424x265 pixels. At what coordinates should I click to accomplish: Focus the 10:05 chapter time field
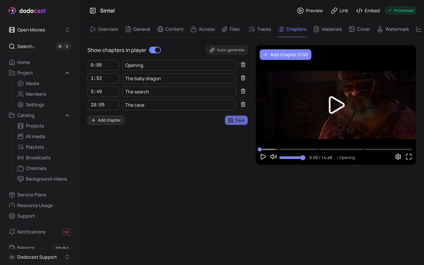click(x=103, y=105)
